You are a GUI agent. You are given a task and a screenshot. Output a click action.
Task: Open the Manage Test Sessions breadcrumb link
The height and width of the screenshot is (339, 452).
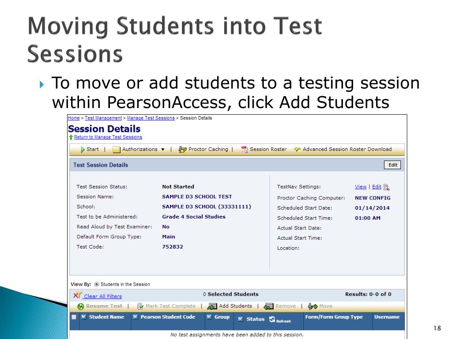click(151, 118)
